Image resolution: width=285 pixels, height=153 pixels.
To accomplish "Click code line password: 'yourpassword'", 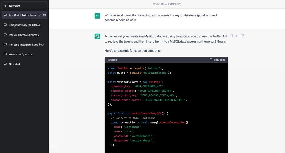I will 134,136.
